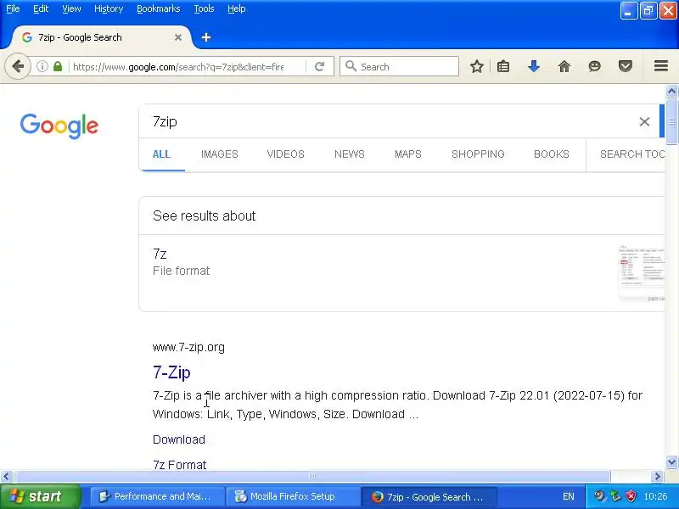This screenshot has height=509, width=679.
Task: Switch to BOOKS results tab
Action: pyautogui.click(x=551, y=154)
